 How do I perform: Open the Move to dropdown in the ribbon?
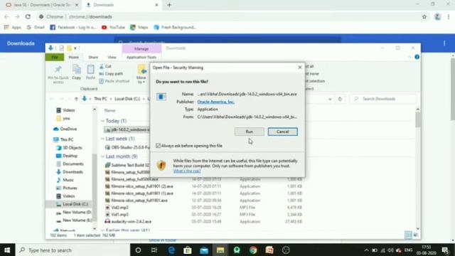click(141, 75)
